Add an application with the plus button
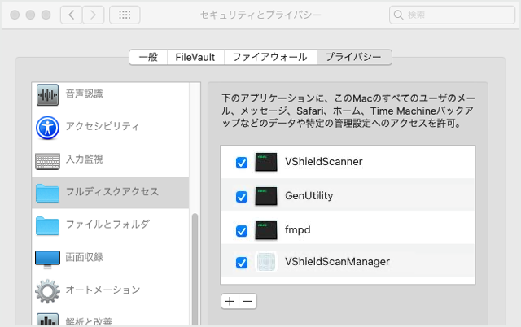 pyautogui.click(x=230, y=302)
